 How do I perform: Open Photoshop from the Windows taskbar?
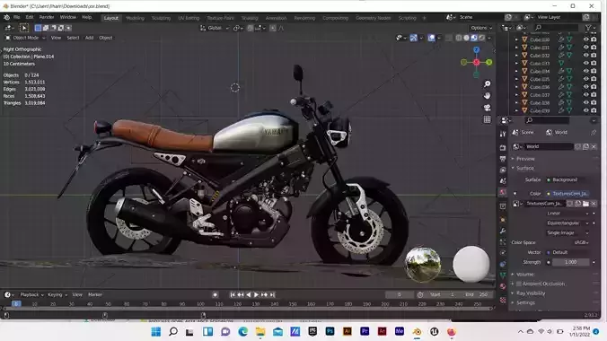[330, 332]
